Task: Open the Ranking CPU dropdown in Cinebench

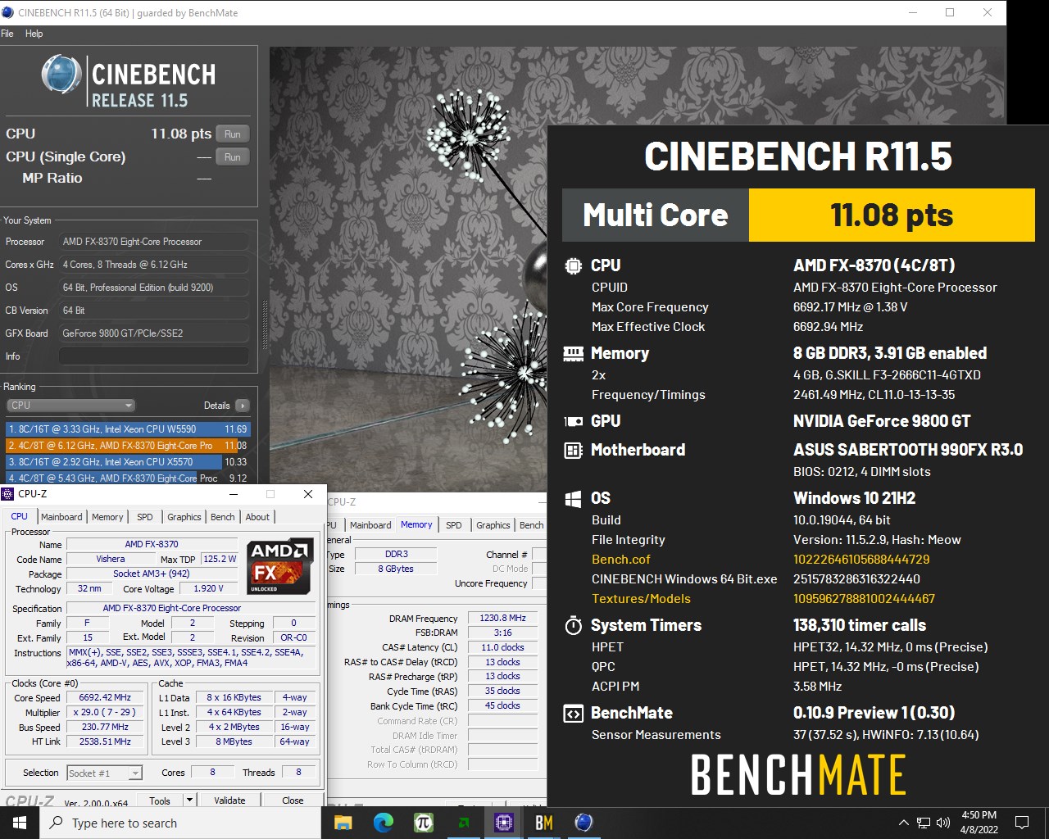Action: 71,406
